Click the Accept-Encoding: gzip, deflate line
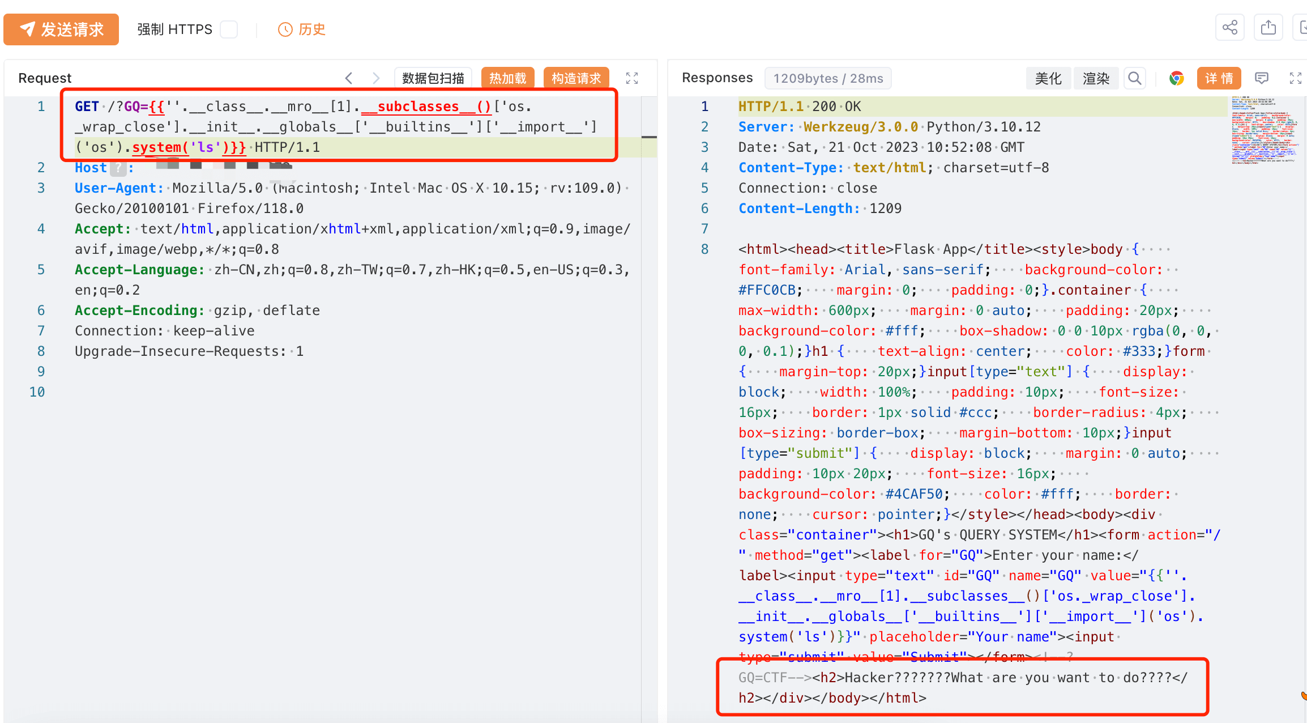 pos(197,311)
